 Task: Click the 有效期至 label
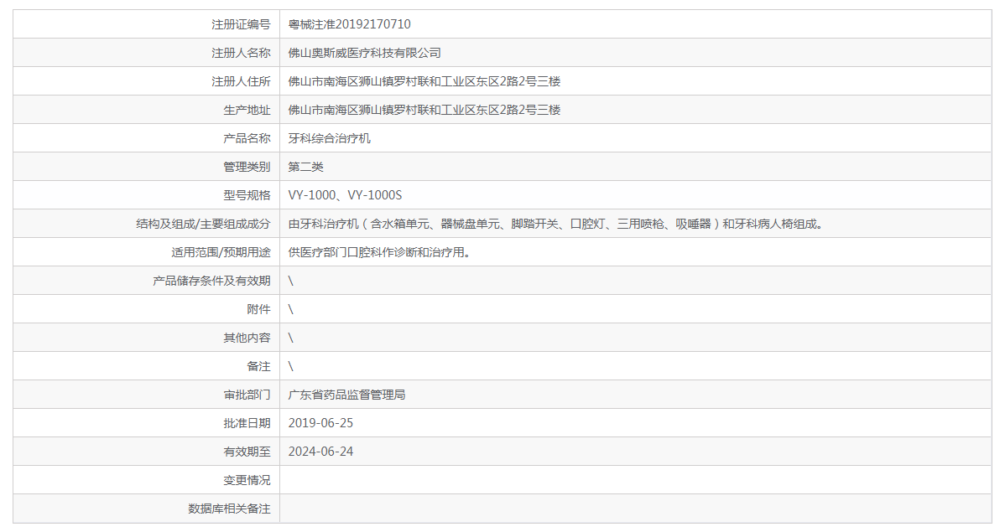coord(246,451)
